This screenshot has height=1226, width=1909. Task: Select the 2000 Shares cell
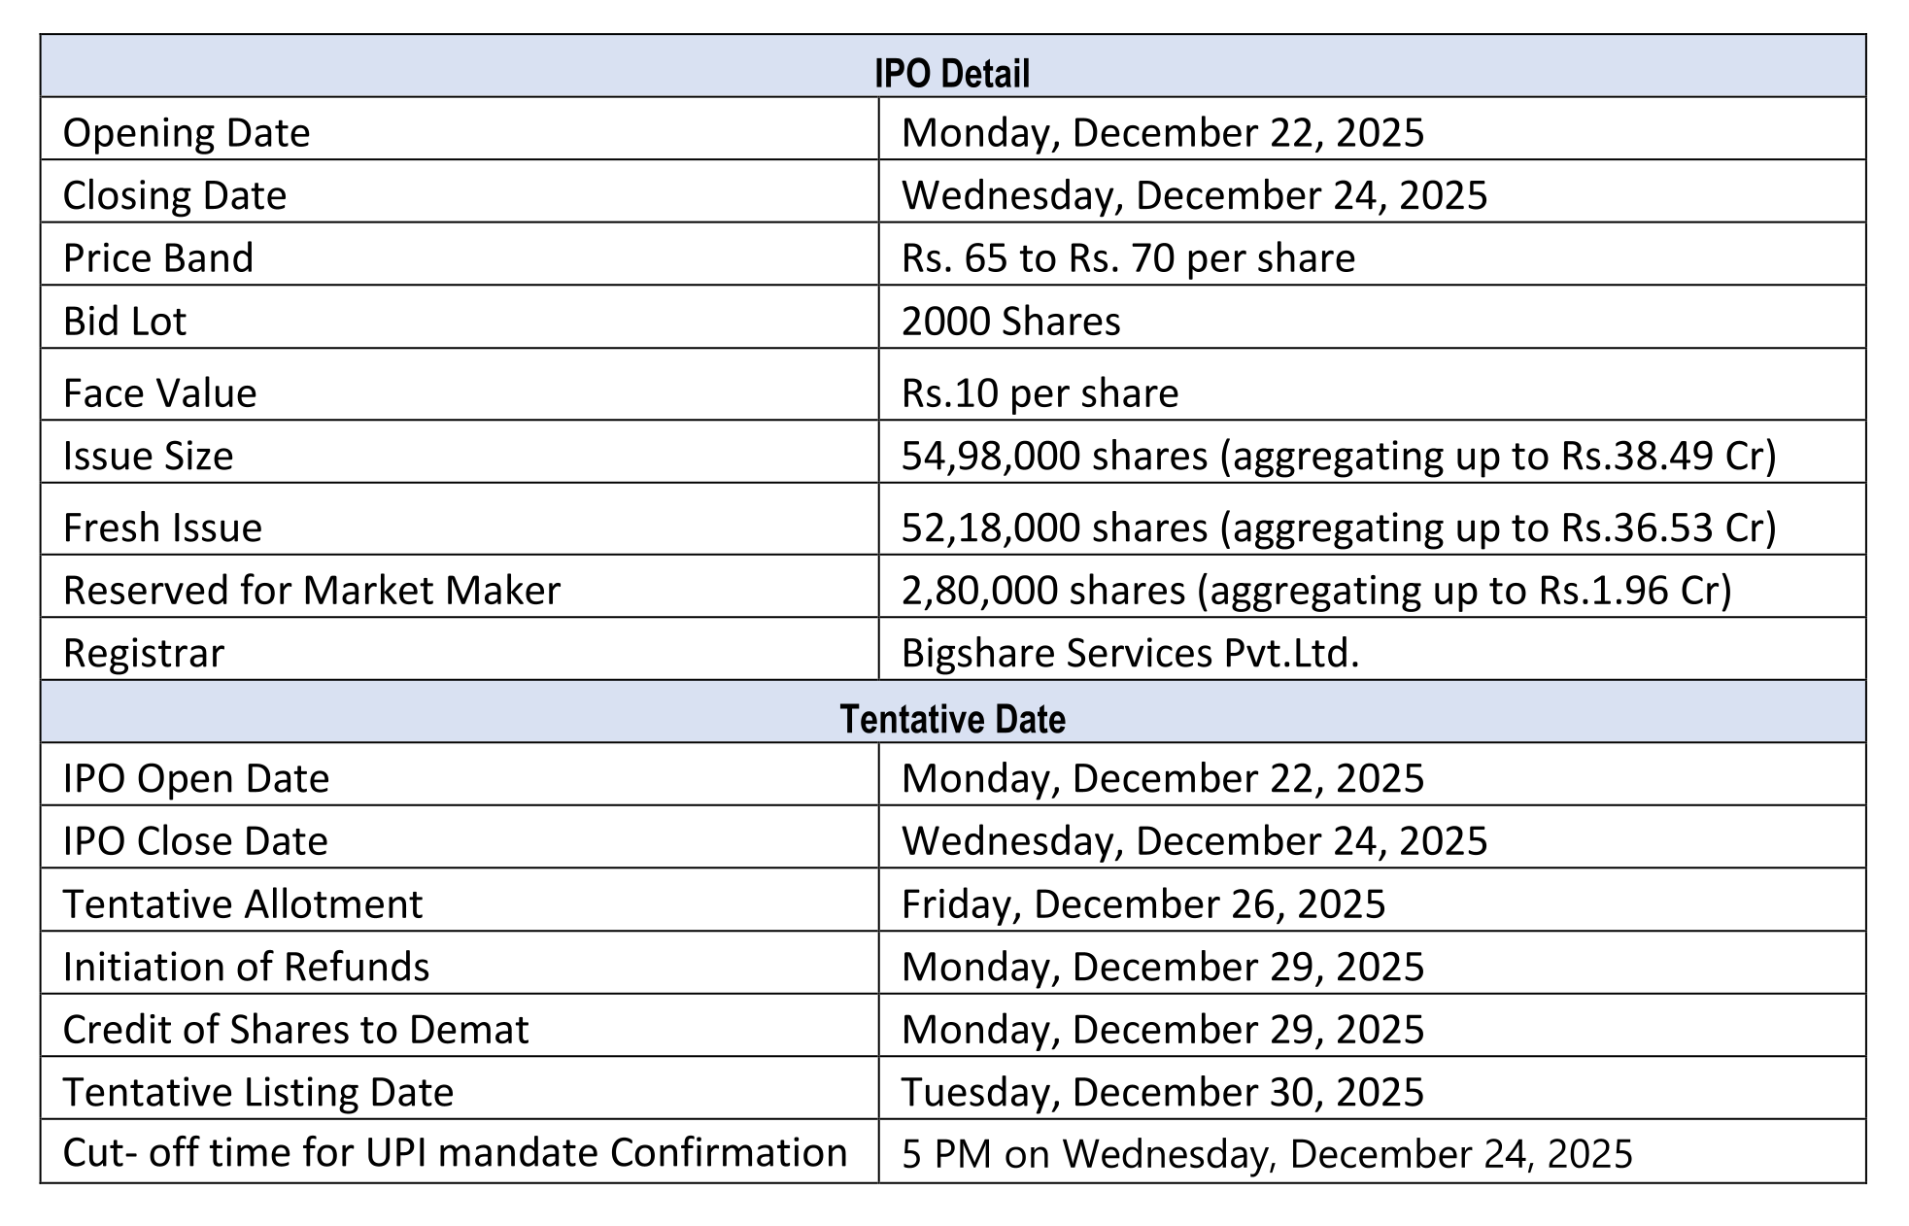1010,322
